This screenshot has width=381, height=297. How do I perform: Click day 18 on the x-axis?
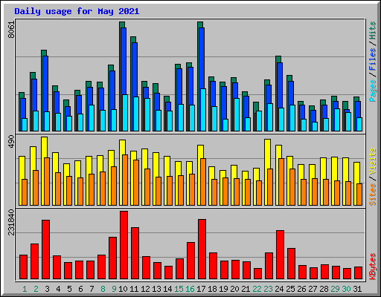[212, 289]
